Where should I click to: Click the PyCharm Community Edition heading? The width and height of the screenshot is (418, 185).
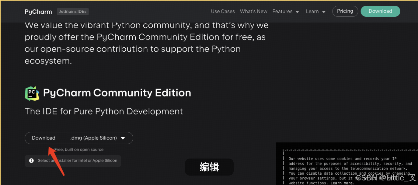(x=117, y=93)
